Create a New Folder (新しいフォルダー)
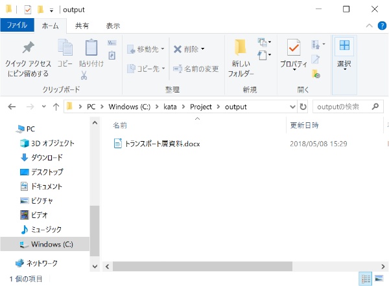The height and width of the screenshot is (286, 389). click(241, 58)
